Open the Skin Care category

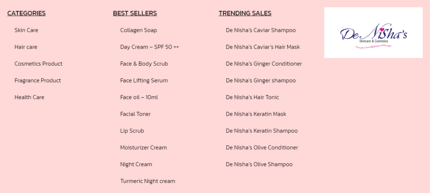[26, 30]
